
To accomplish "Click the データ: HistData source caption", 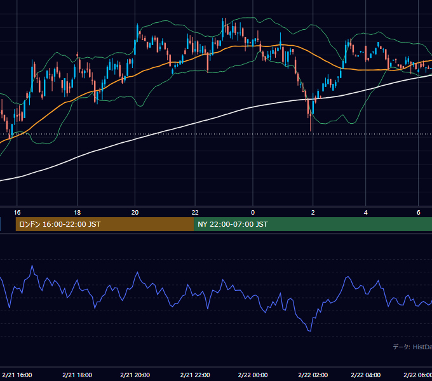I will point(412,347).
